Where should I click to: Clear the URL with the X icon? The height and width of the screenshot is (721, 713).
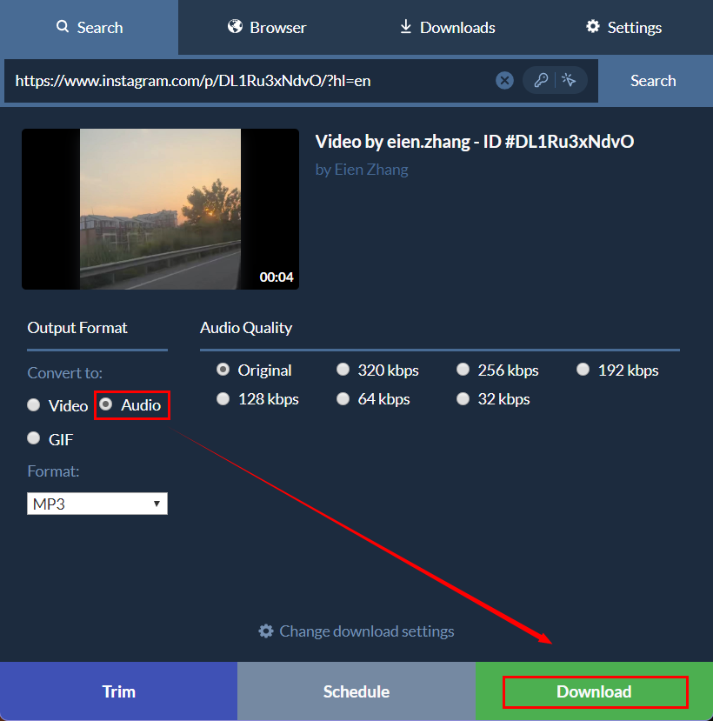coord(504,80)
